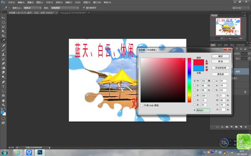Select the Quick Selection tool

pos(3,31)
